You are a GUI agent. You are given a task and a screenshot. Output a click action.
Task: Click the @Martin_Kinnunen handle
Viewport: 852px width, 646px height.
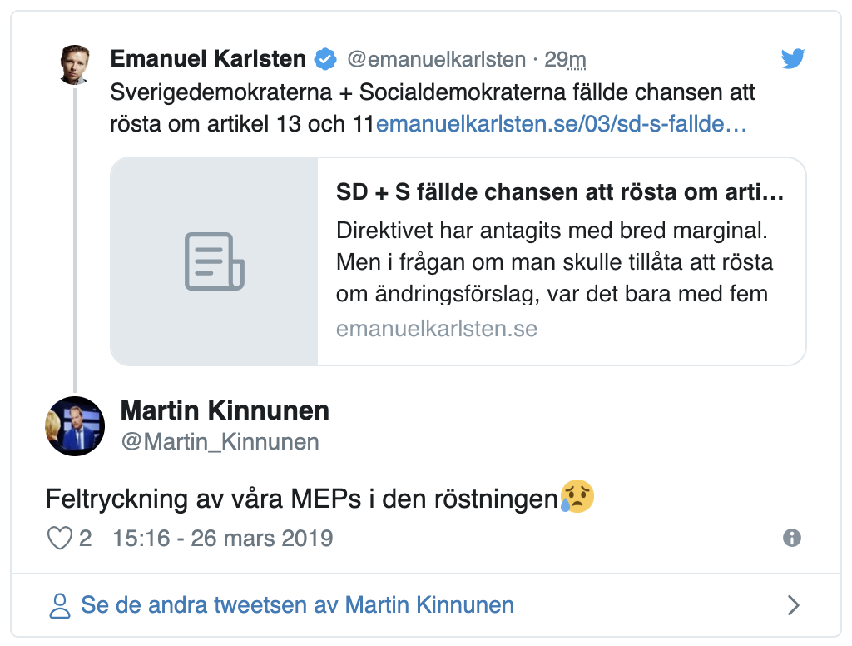(220, 441)
